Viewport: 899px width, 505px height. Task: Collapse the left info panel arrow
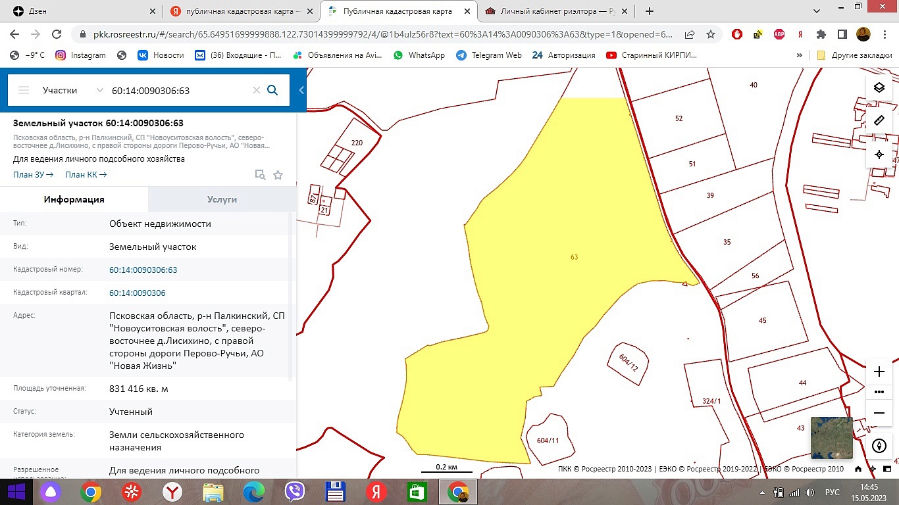tap(301, 90)
